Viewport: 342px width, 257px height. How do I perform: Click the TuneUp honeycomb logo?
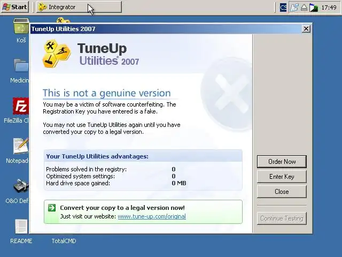coord(57,54)
